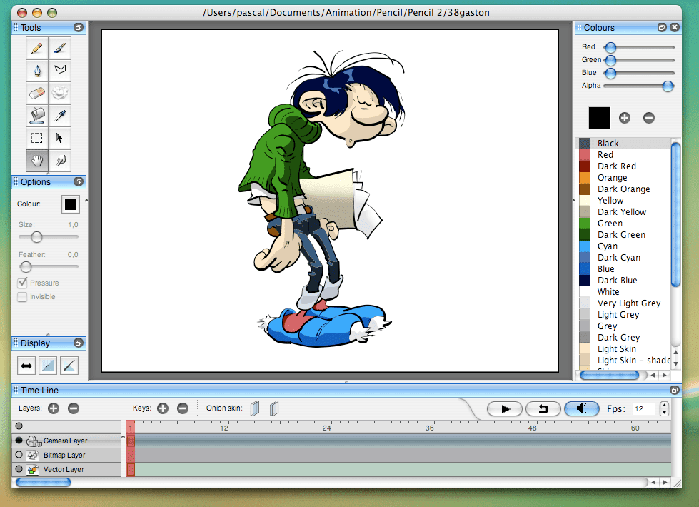The image size is (699, 507).
Task: Float the Colours panel
Action: click(x=662, y=28)
